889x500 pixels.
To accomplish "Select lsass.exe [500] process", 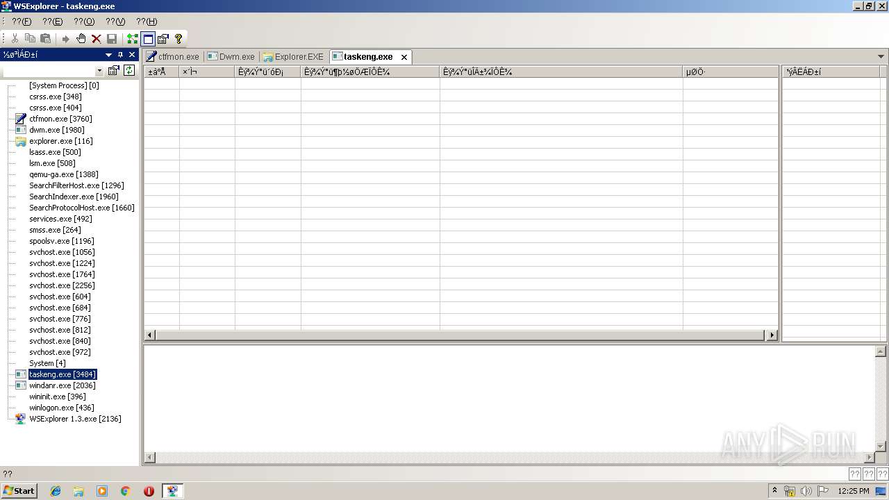I will 55,152.
